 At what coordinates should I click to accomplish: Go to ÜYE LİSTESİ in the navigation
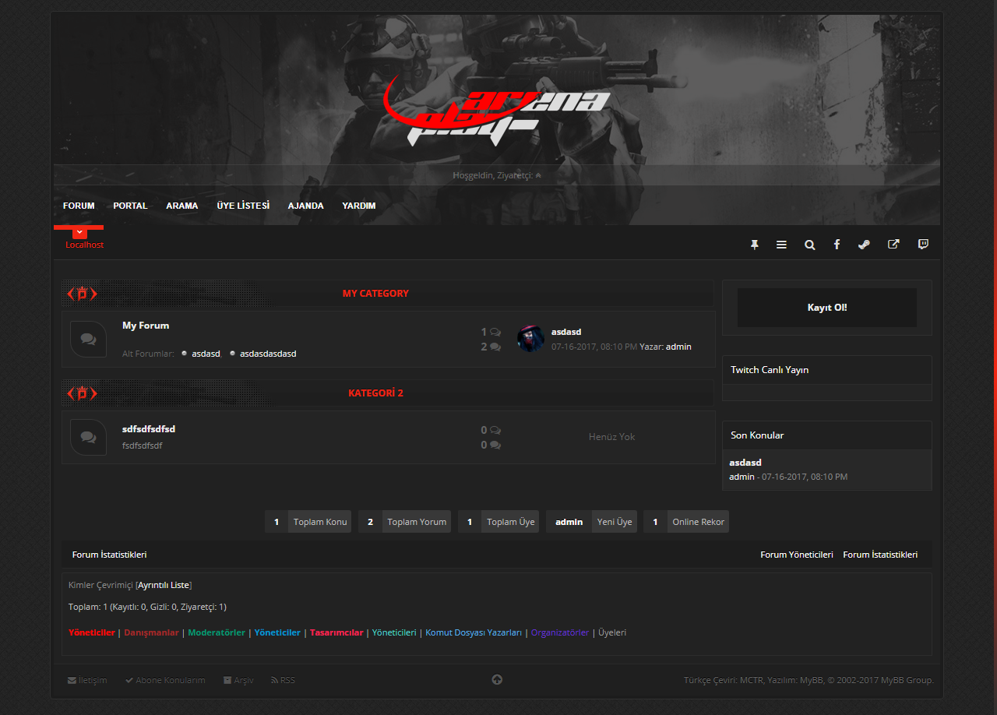coord(243,206)
